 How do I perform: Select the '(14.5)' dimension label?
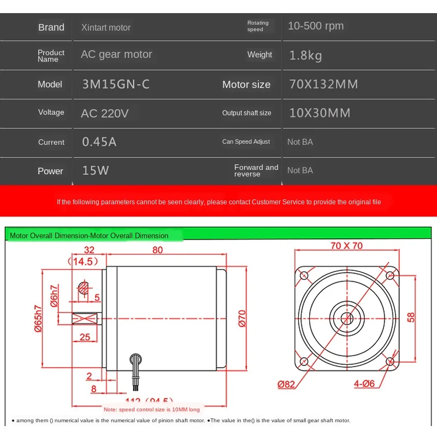pos(83,262)
